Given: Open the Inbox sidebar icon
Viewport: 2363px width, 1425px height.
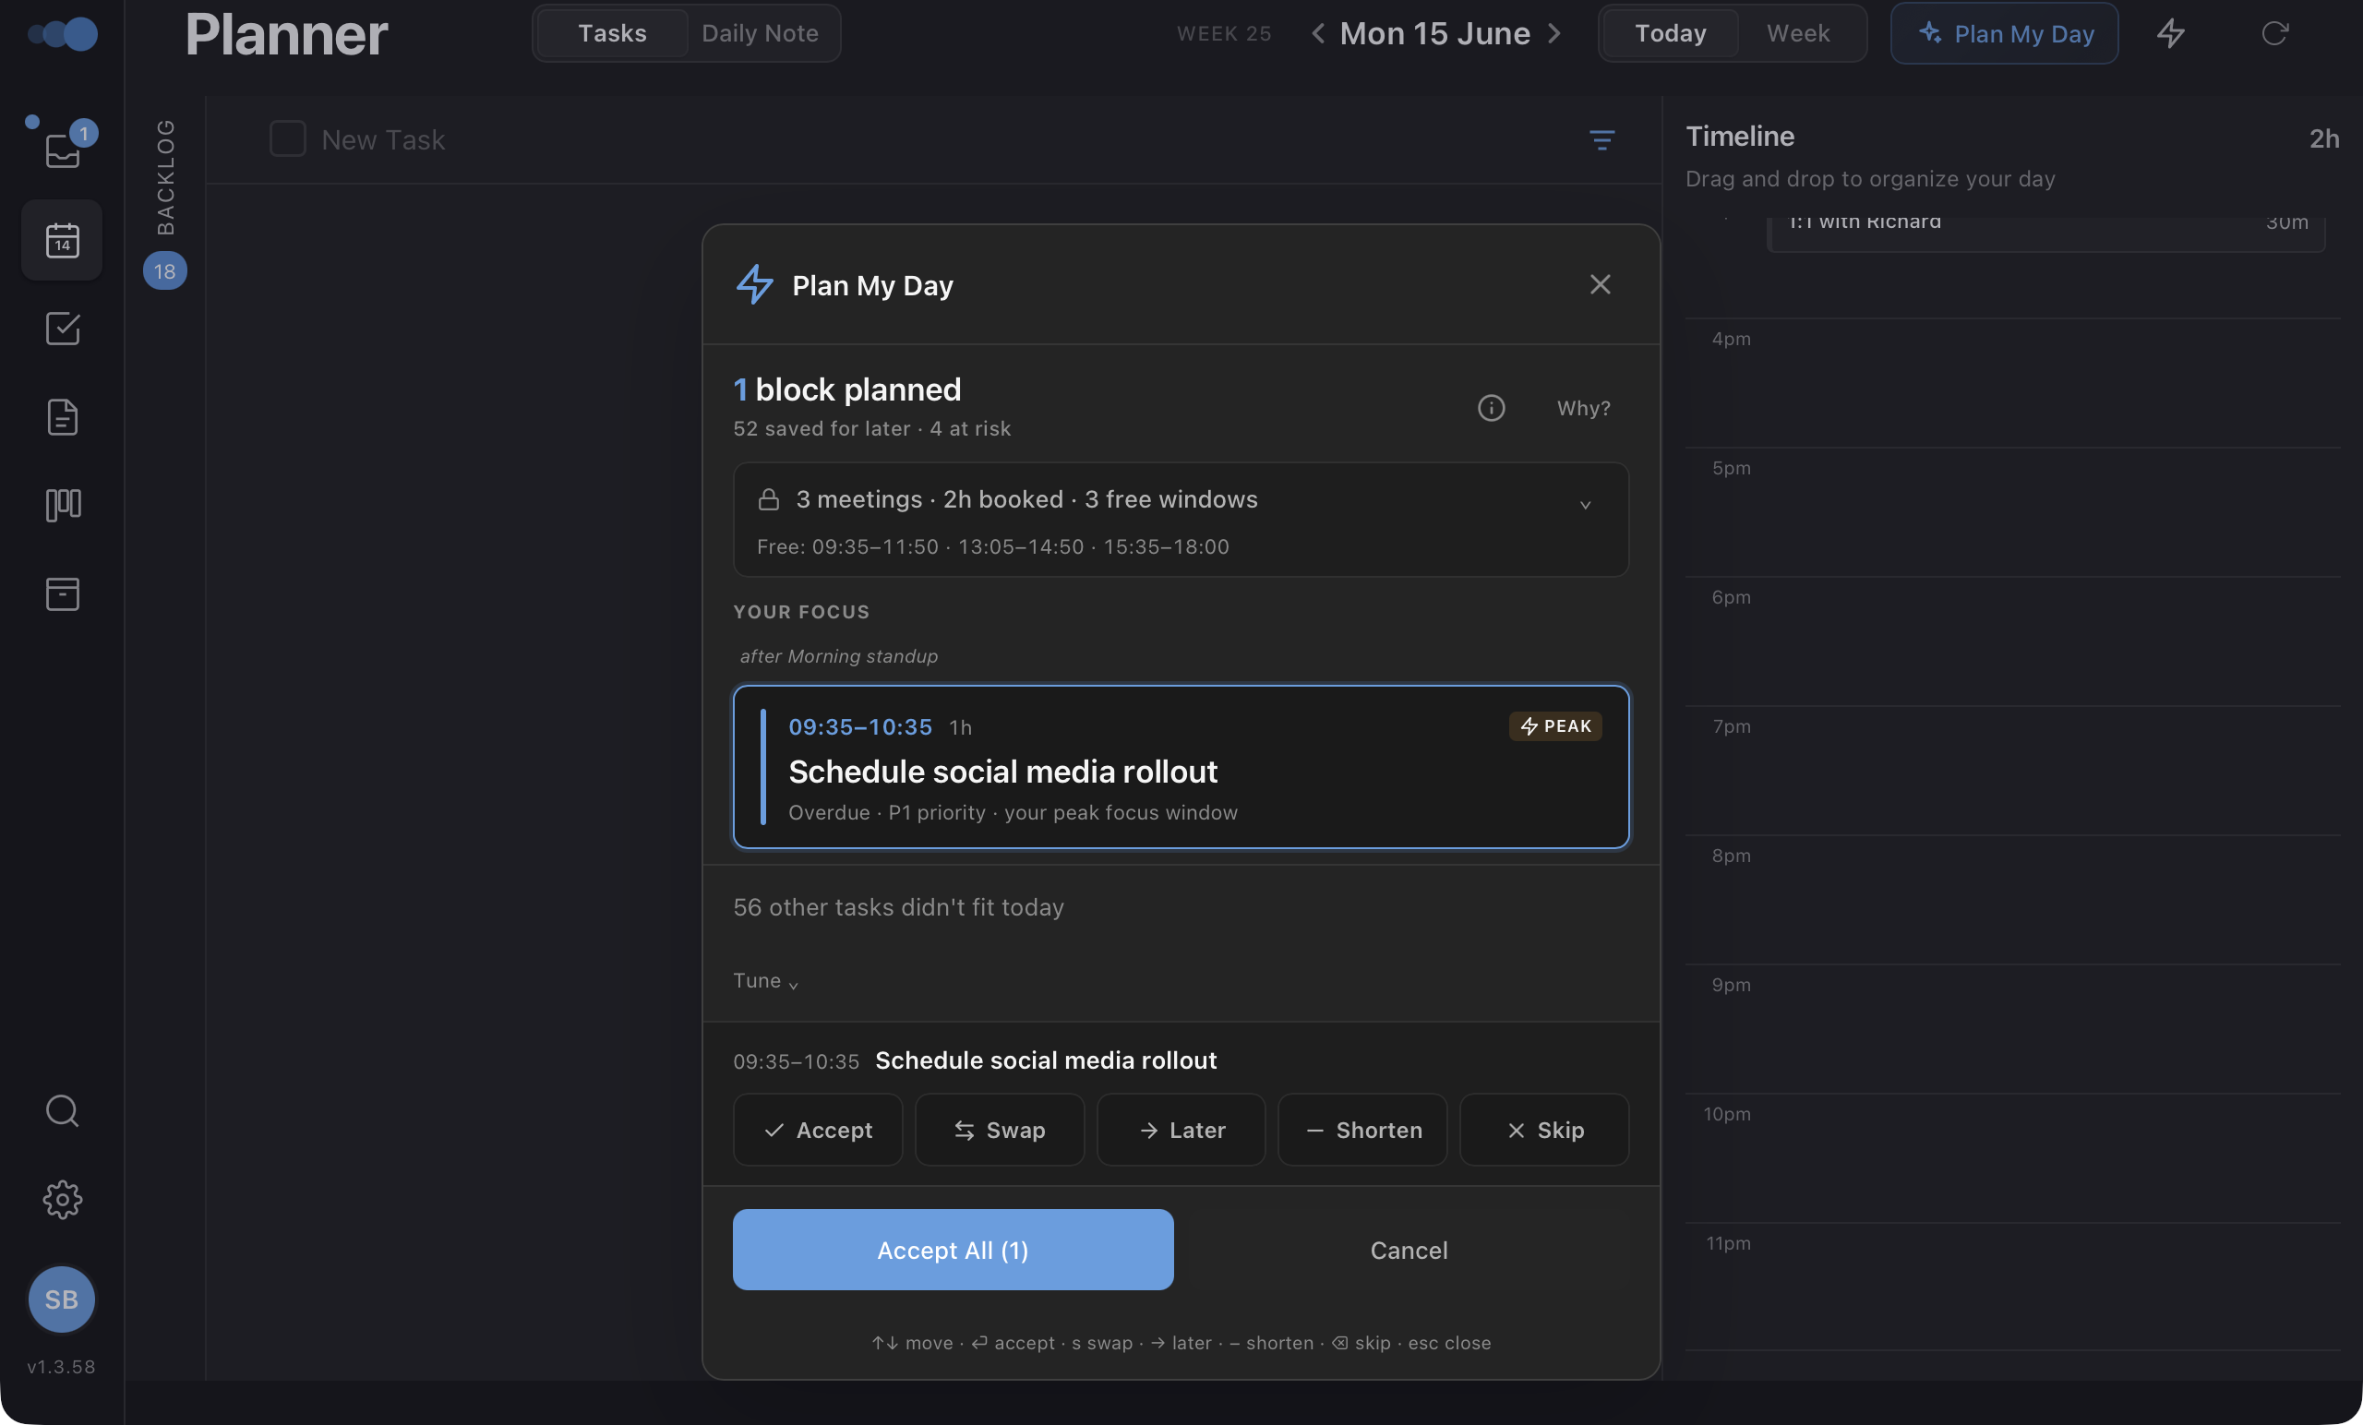Looking at the screenshot, I should pyautogui.click(x=63, y=150).
